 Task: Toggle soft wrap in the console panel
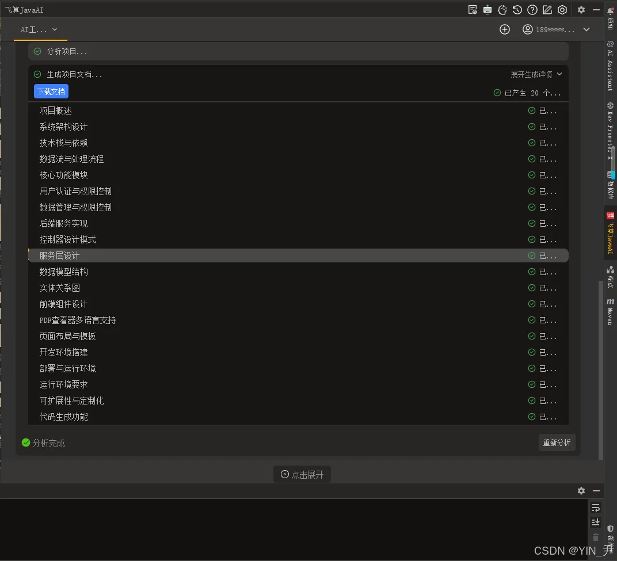pyautogui.click(x=596, y=507)
